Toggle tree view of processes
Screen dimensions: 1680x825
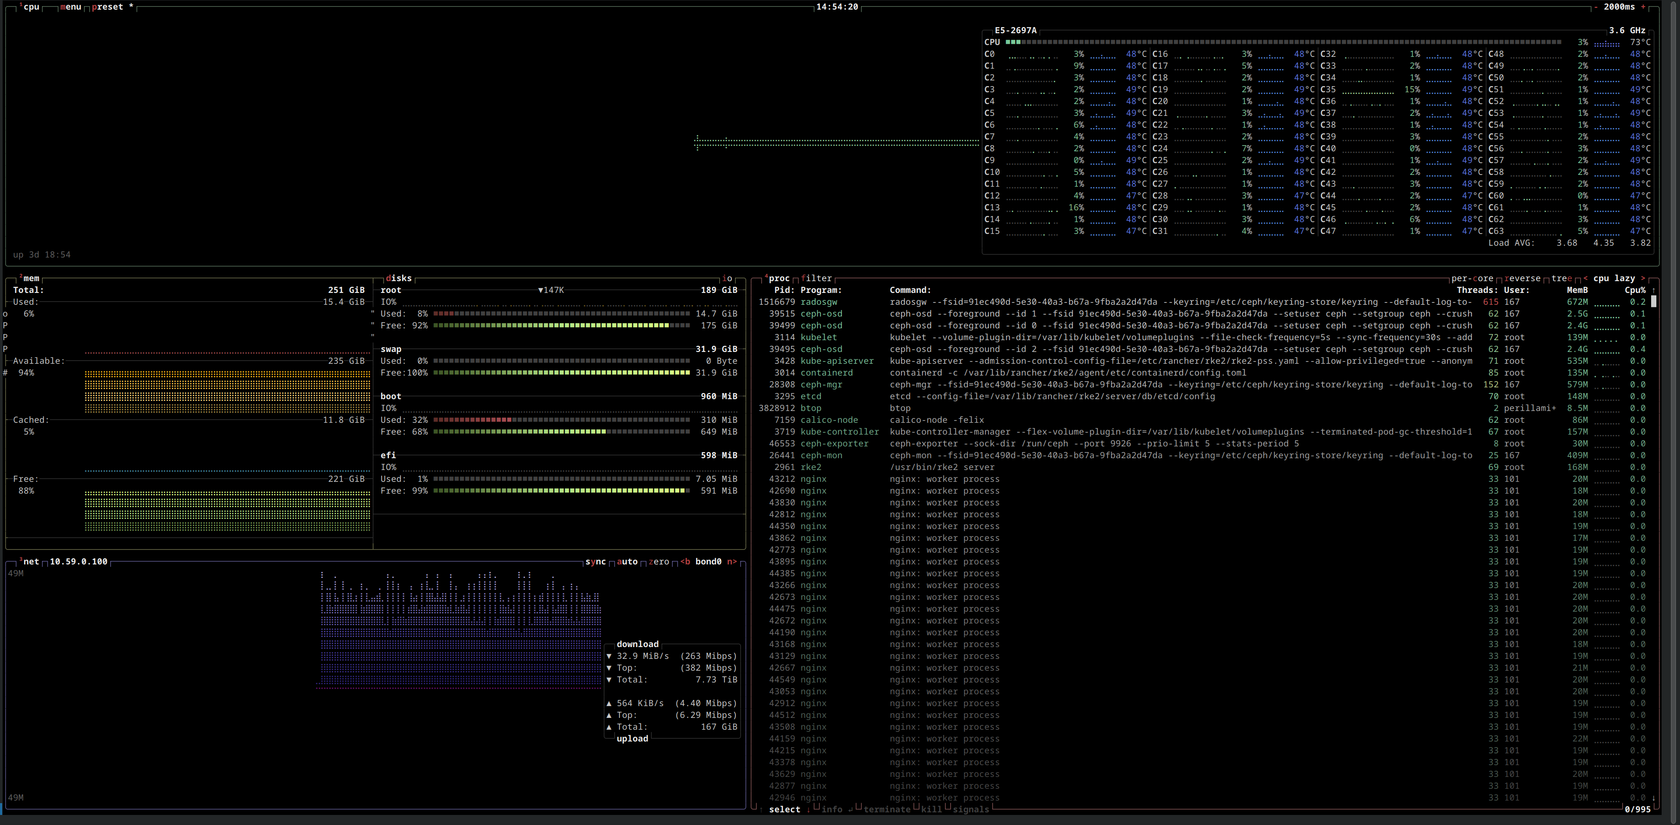click(x=1561, y=278)
